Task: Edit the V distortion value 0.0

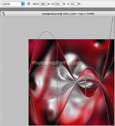Action: point(74,4)
